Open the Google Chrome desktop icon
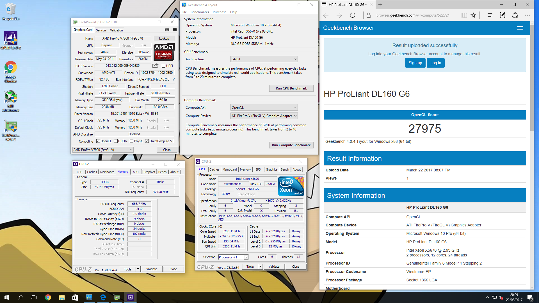Viewport: 539px width, 303px height. pos(10,72)
